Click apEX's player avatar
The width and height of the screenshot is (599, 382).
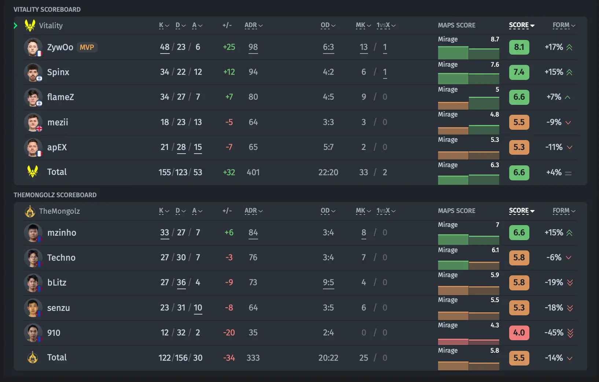pos(33,147)
